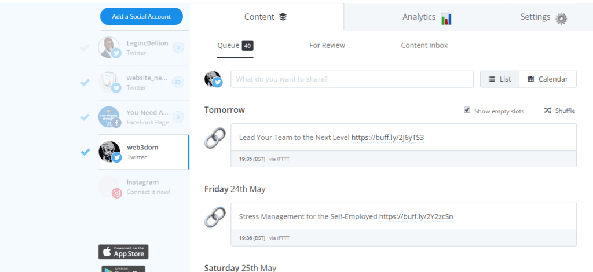
Task: Click the Add a Social Account button
Action: click(x=141, y=17)
